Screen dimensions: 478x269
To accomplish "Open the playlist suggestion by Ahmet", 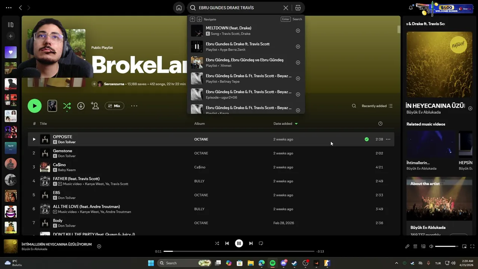I will click(246, 62).
